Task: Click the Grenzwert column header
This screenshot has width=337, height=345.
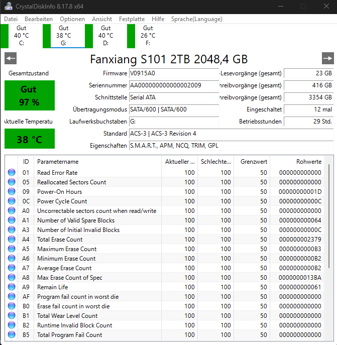Action: [x=252, y=162]
